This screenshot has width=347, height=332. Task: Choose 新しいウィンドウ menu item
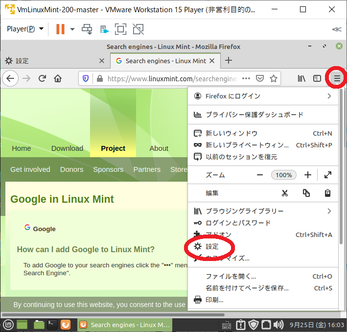[x=263, y=133]
